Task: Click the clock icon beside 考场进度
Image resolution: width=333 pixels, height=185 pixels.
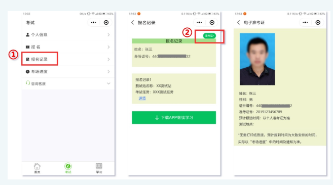Action: [27, 72]
